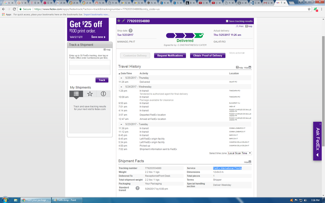The width and height of the screenshot is (325, 203).
Task: Check the Save tracking results box
Action: 227,21
